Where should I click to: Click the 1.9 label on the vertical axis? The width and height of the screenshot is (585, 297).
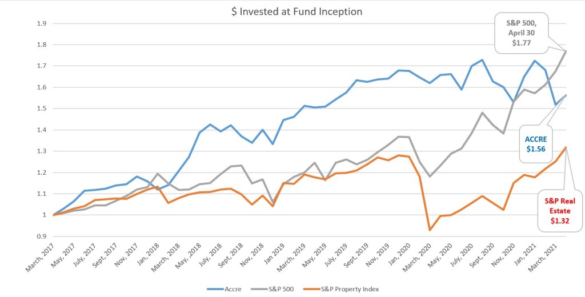pos(41,23)
